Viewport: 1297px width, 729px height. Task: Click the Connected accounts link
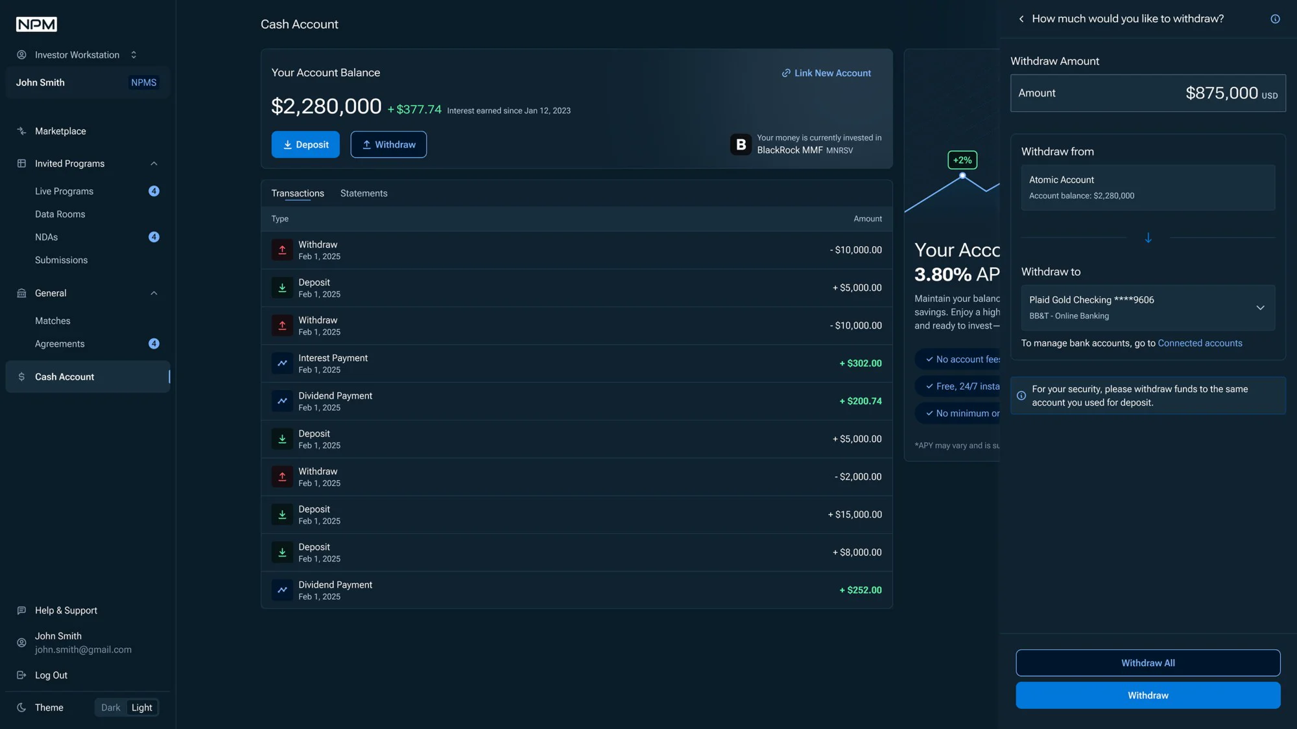pyautogui.click(x=1200, y=343)
